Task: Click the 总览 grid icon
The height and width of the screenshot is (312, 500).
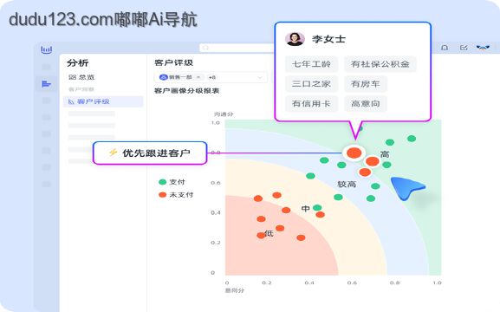Action: tap(73, 77)
